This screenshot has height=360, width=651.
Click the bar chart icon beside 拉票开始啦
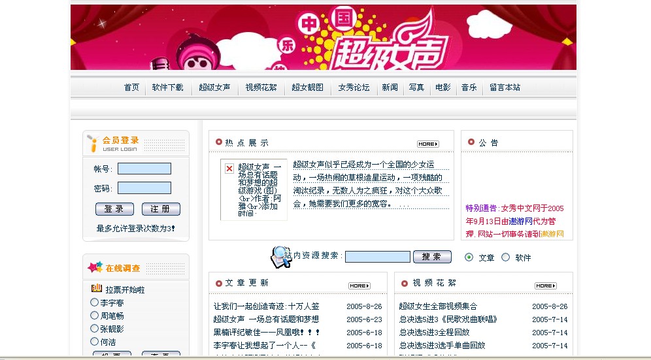click(x=96, y=288)
